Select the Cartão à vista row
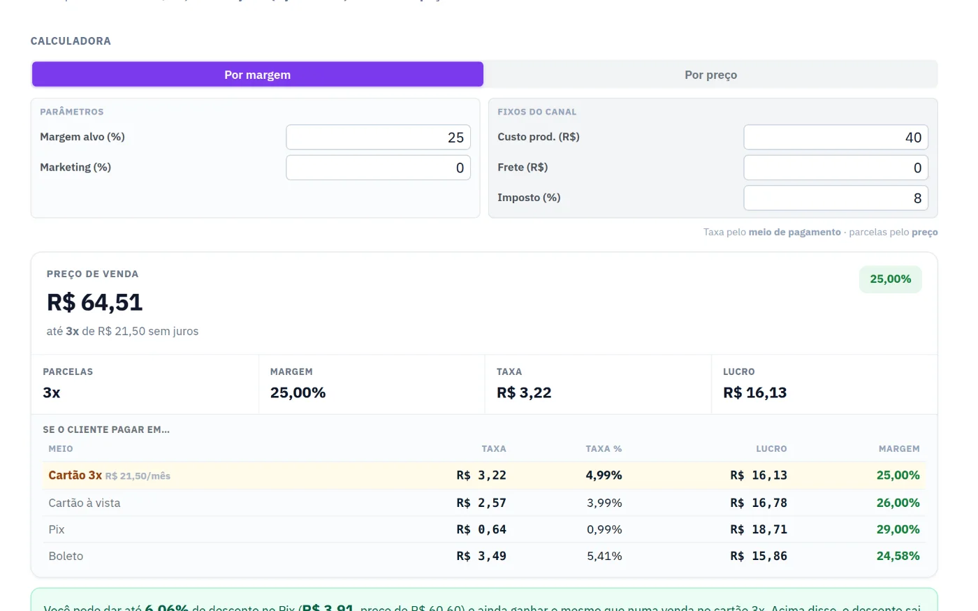Viewport: 978px width, 611px height. [484, 503]
